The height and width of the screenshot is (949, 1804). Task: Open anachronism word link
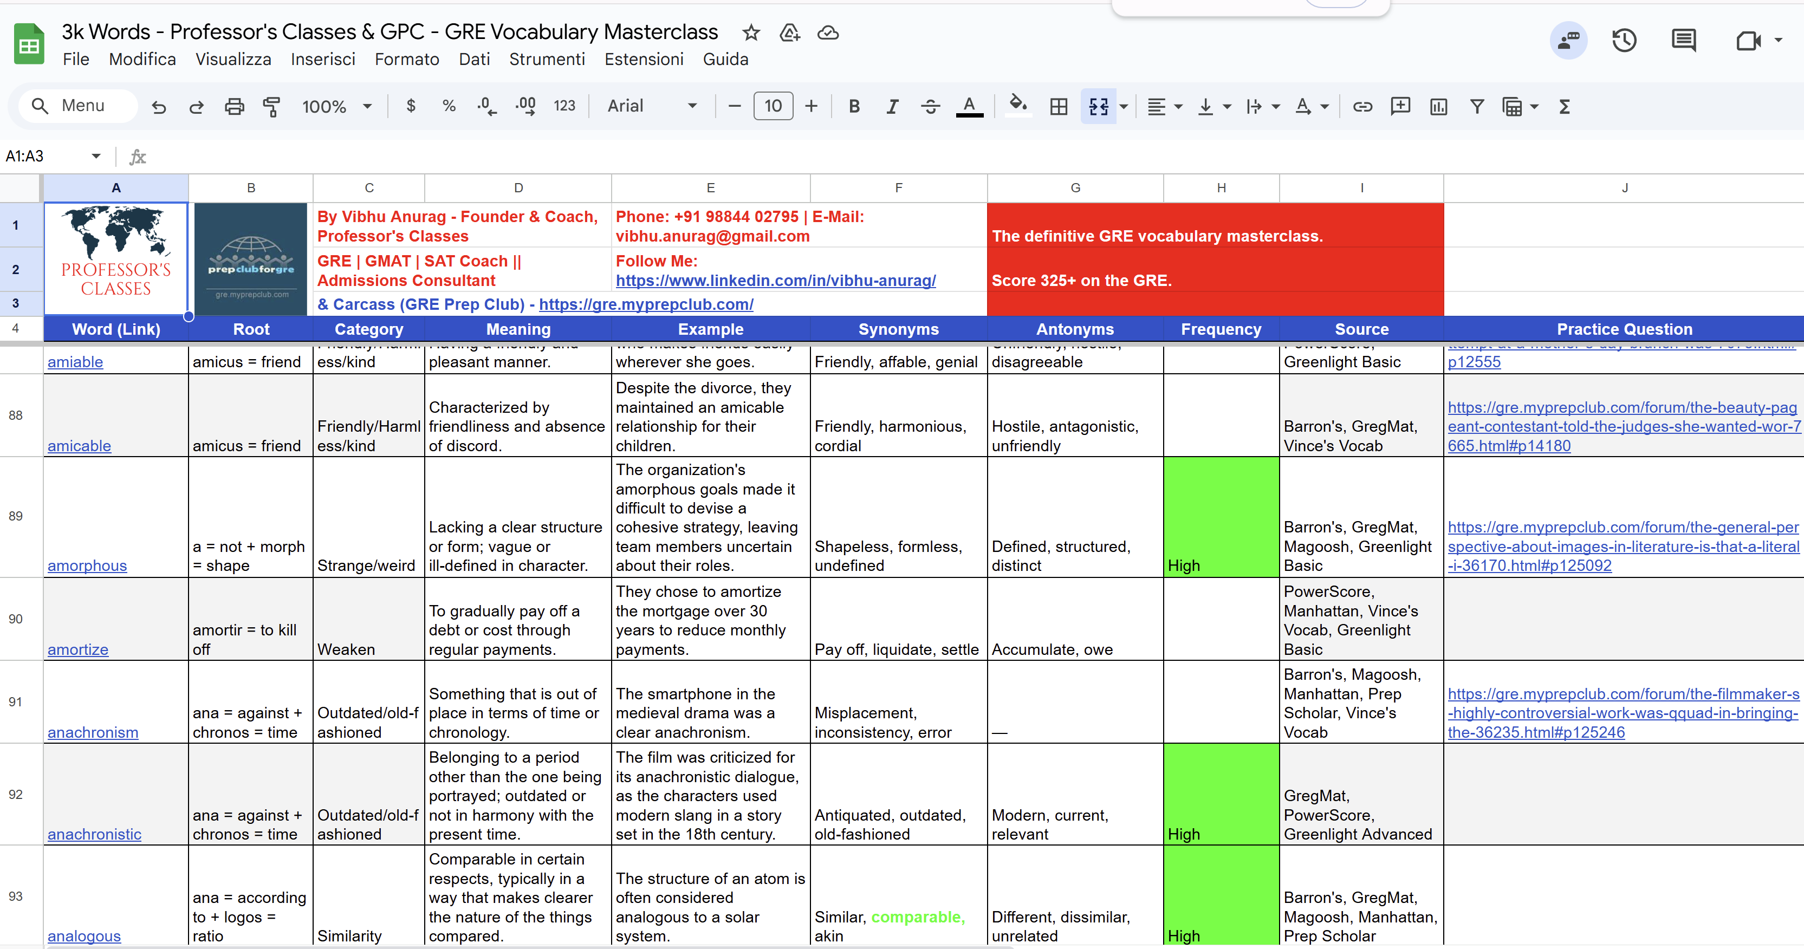tap(93, 732)
